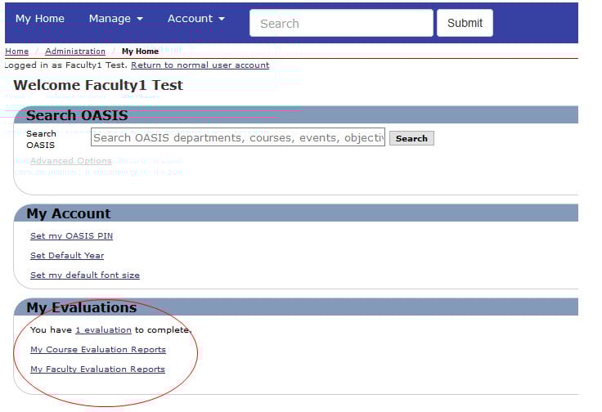Go to Home in the breadcrumb
The width and height of the screenshot is (602, 412).
tap(16, 51)
